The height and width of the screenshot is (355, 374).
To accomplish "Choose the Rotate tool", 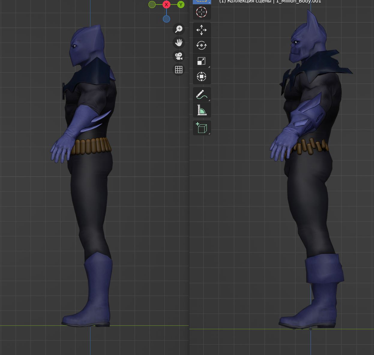I will pos(202,46).
